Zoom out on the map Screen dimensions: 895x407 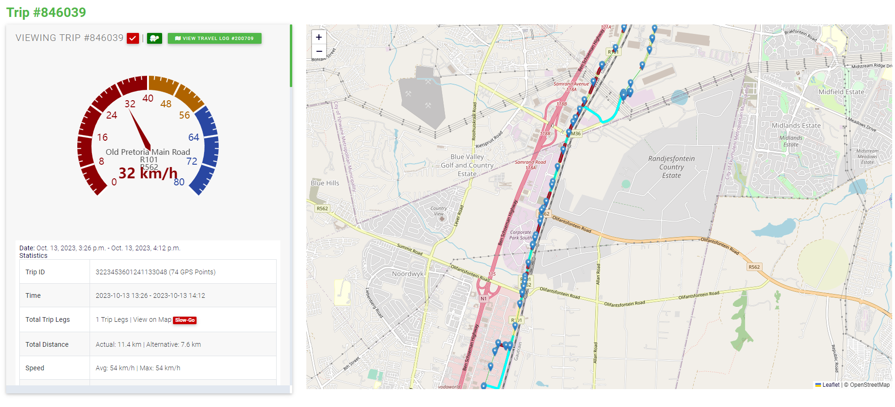coord(319,51)
